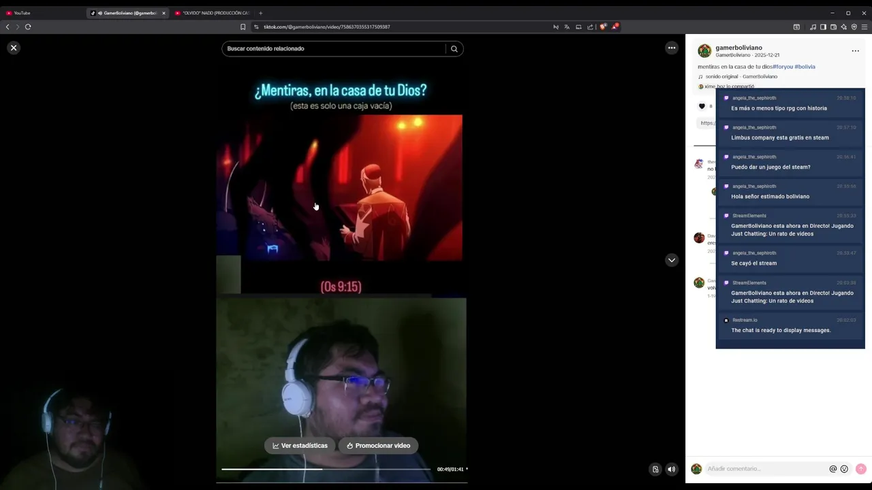Click 'The chat is ready to display messages.'
This screenshot has width=872, height=490.
[781, 330]
